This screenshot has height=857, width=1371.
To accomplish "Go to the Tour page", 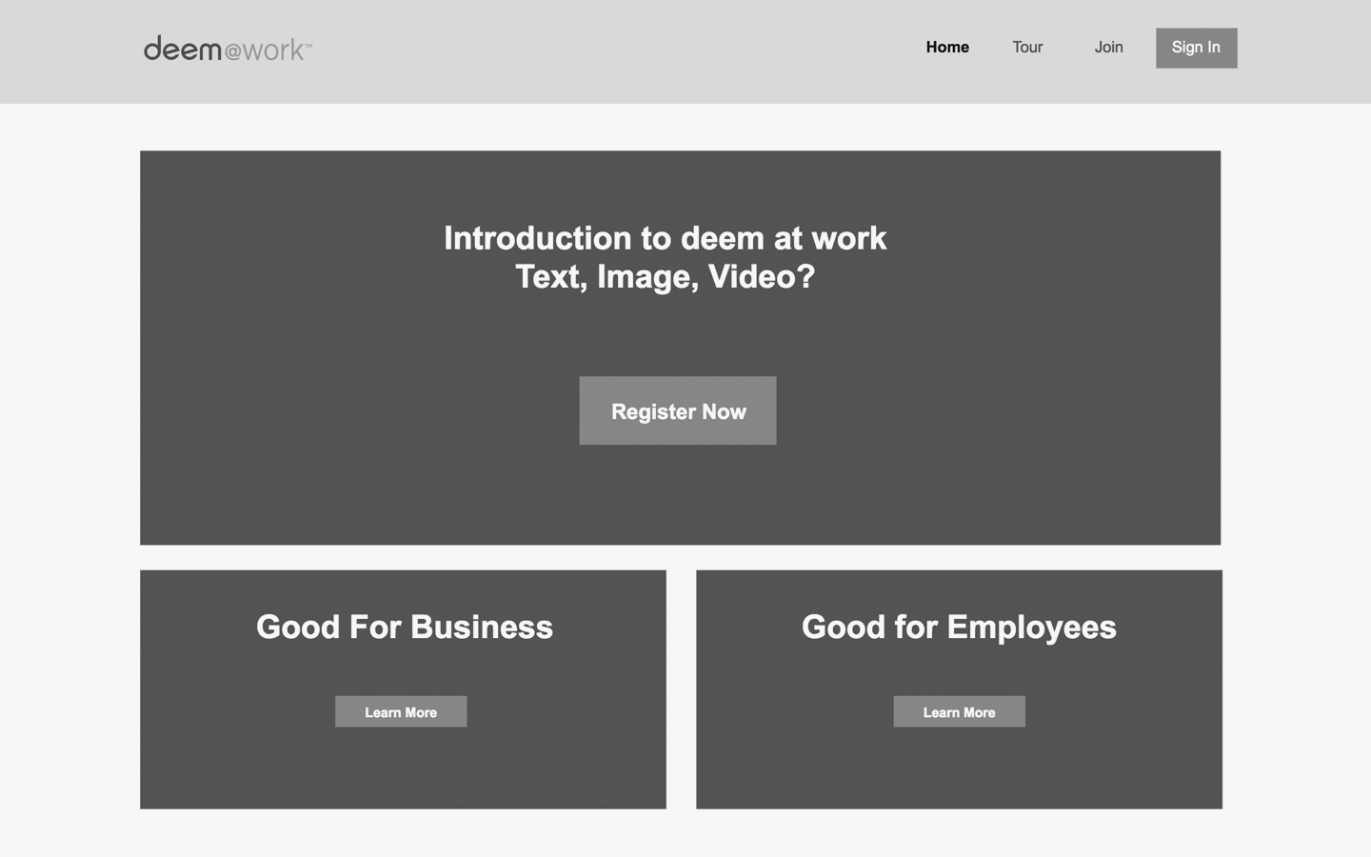I will pos(1027,48).
